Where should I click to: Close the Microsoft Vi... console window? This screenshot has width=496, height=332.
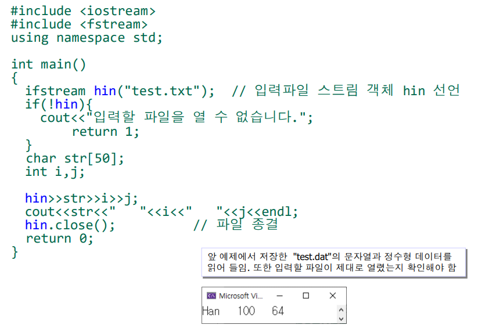[x=332, y=295]
